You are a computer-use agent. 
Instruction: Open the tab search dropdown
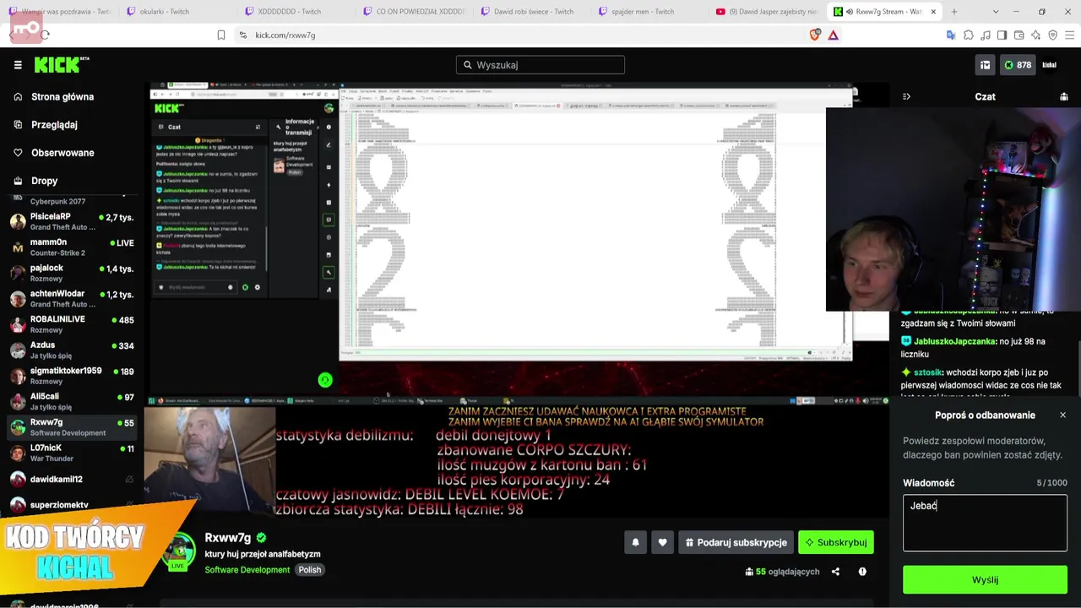996,12
